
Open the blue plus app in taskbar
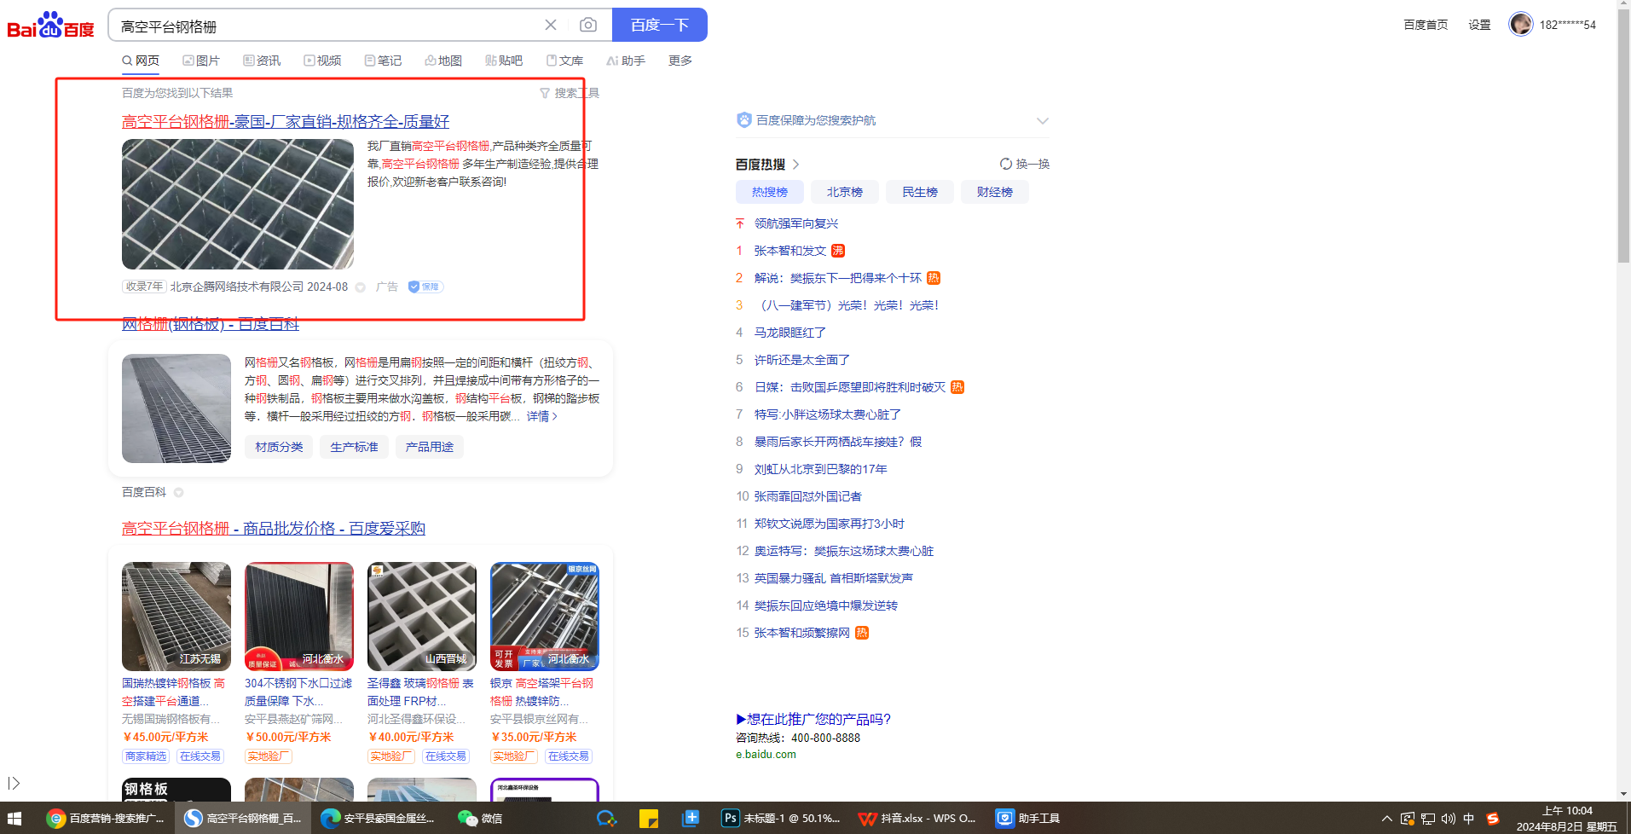coord(691,819)
